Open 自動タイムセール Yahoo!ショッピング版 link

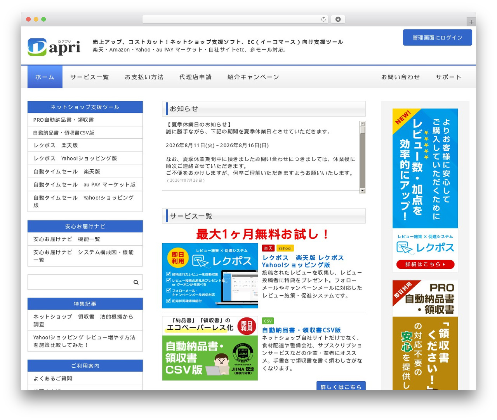(85, 201)
